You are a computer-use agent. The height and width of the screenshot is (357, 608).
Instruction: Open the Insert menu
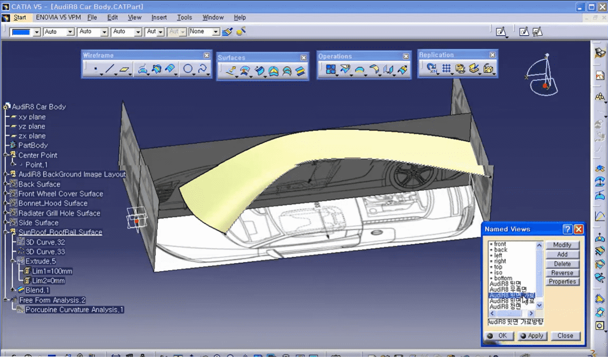[x=159, y=17]
